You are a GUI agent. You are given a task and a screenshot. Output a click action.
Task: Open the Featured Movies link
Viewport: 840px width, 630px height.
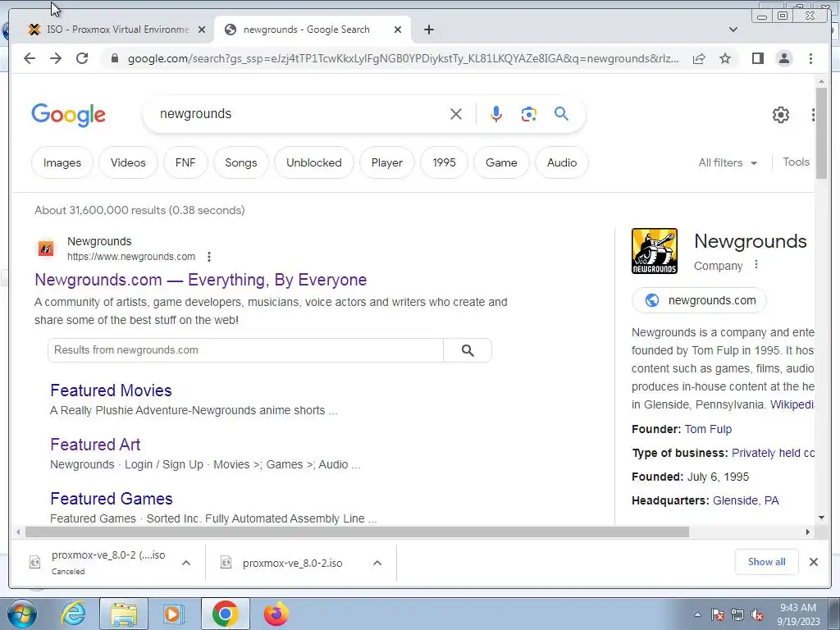pos(111,390)
